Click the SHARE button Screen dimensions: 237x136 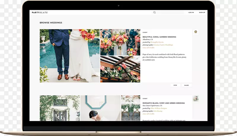click(186, 85)
